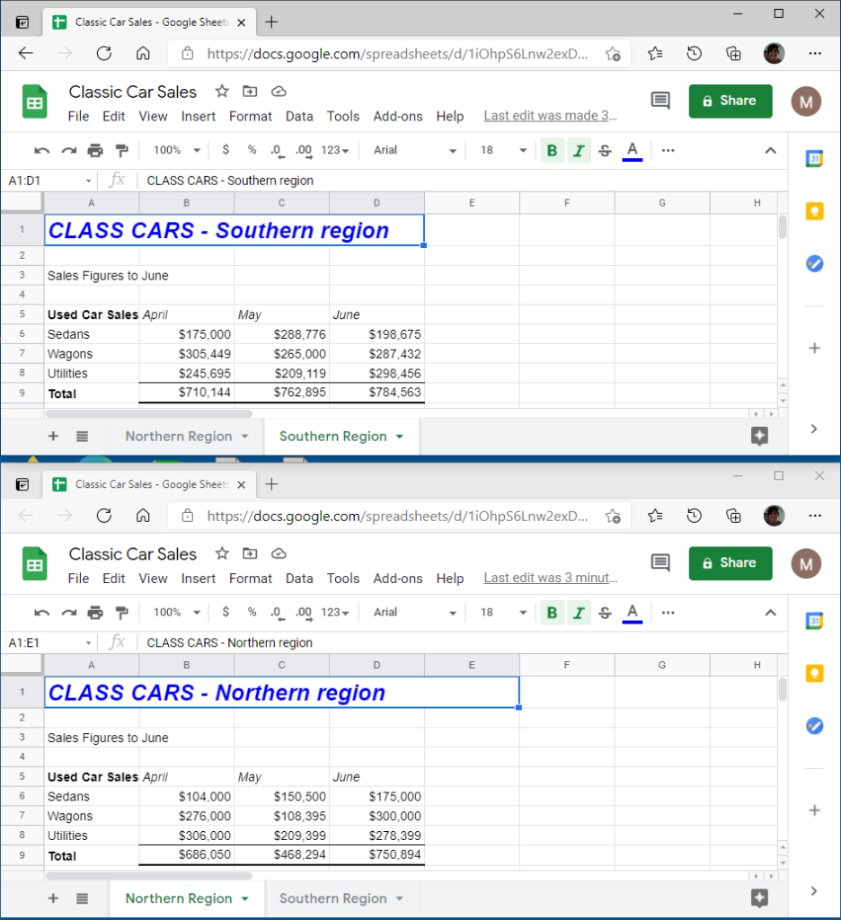Check cloud save status icon in top window
The width and height of the screenshot is (841, 920).
279,92
